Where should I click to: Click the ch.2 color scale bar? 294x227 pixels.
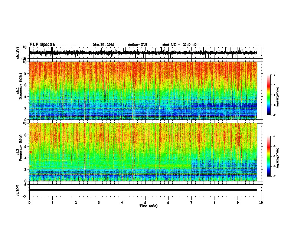point(269,156)
